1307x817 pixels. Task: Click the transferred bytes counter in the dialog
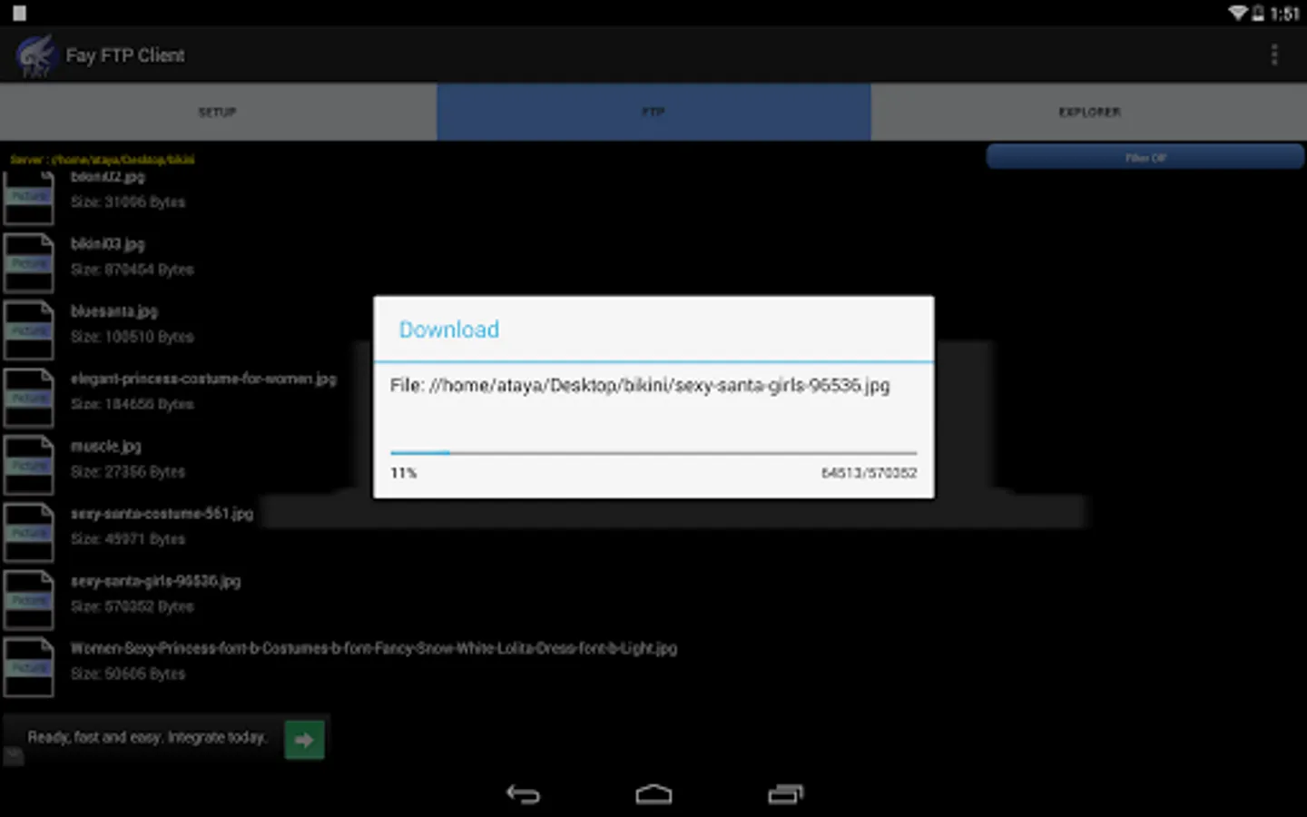(x=869, y=473)
